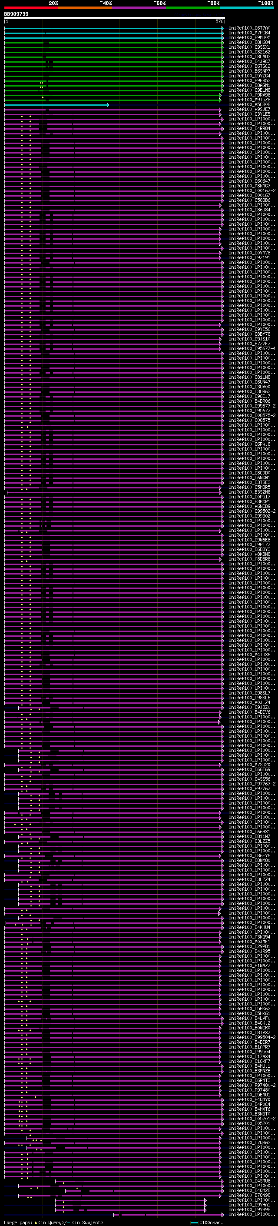The height and width of the screenshot is (1226, 278).
Task: Select hit label UniRef100_Q96CJ7
Action: (249, 397)
